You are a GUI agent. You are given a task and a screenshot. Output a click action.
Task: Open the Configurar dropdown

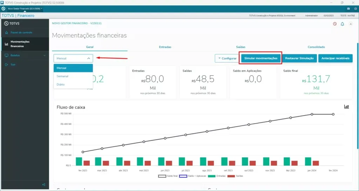[x=227, y=58]
